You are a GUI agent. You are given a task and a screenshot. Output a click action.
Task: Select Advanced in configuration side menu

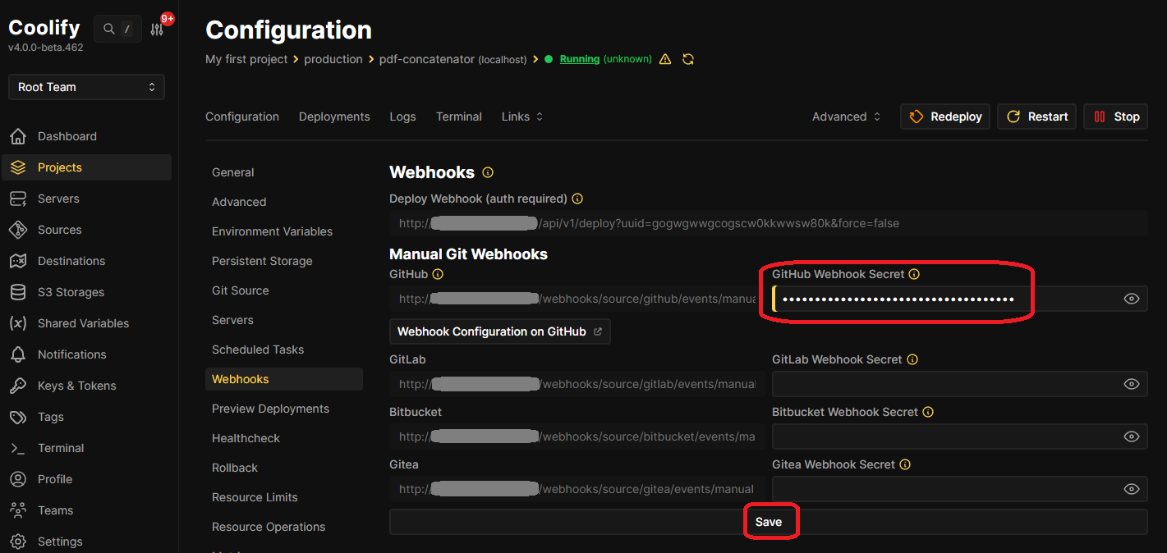283,202
